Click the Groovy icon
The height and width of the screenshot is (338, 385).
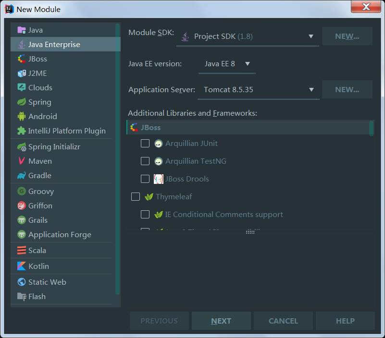[x=22, y=191]
